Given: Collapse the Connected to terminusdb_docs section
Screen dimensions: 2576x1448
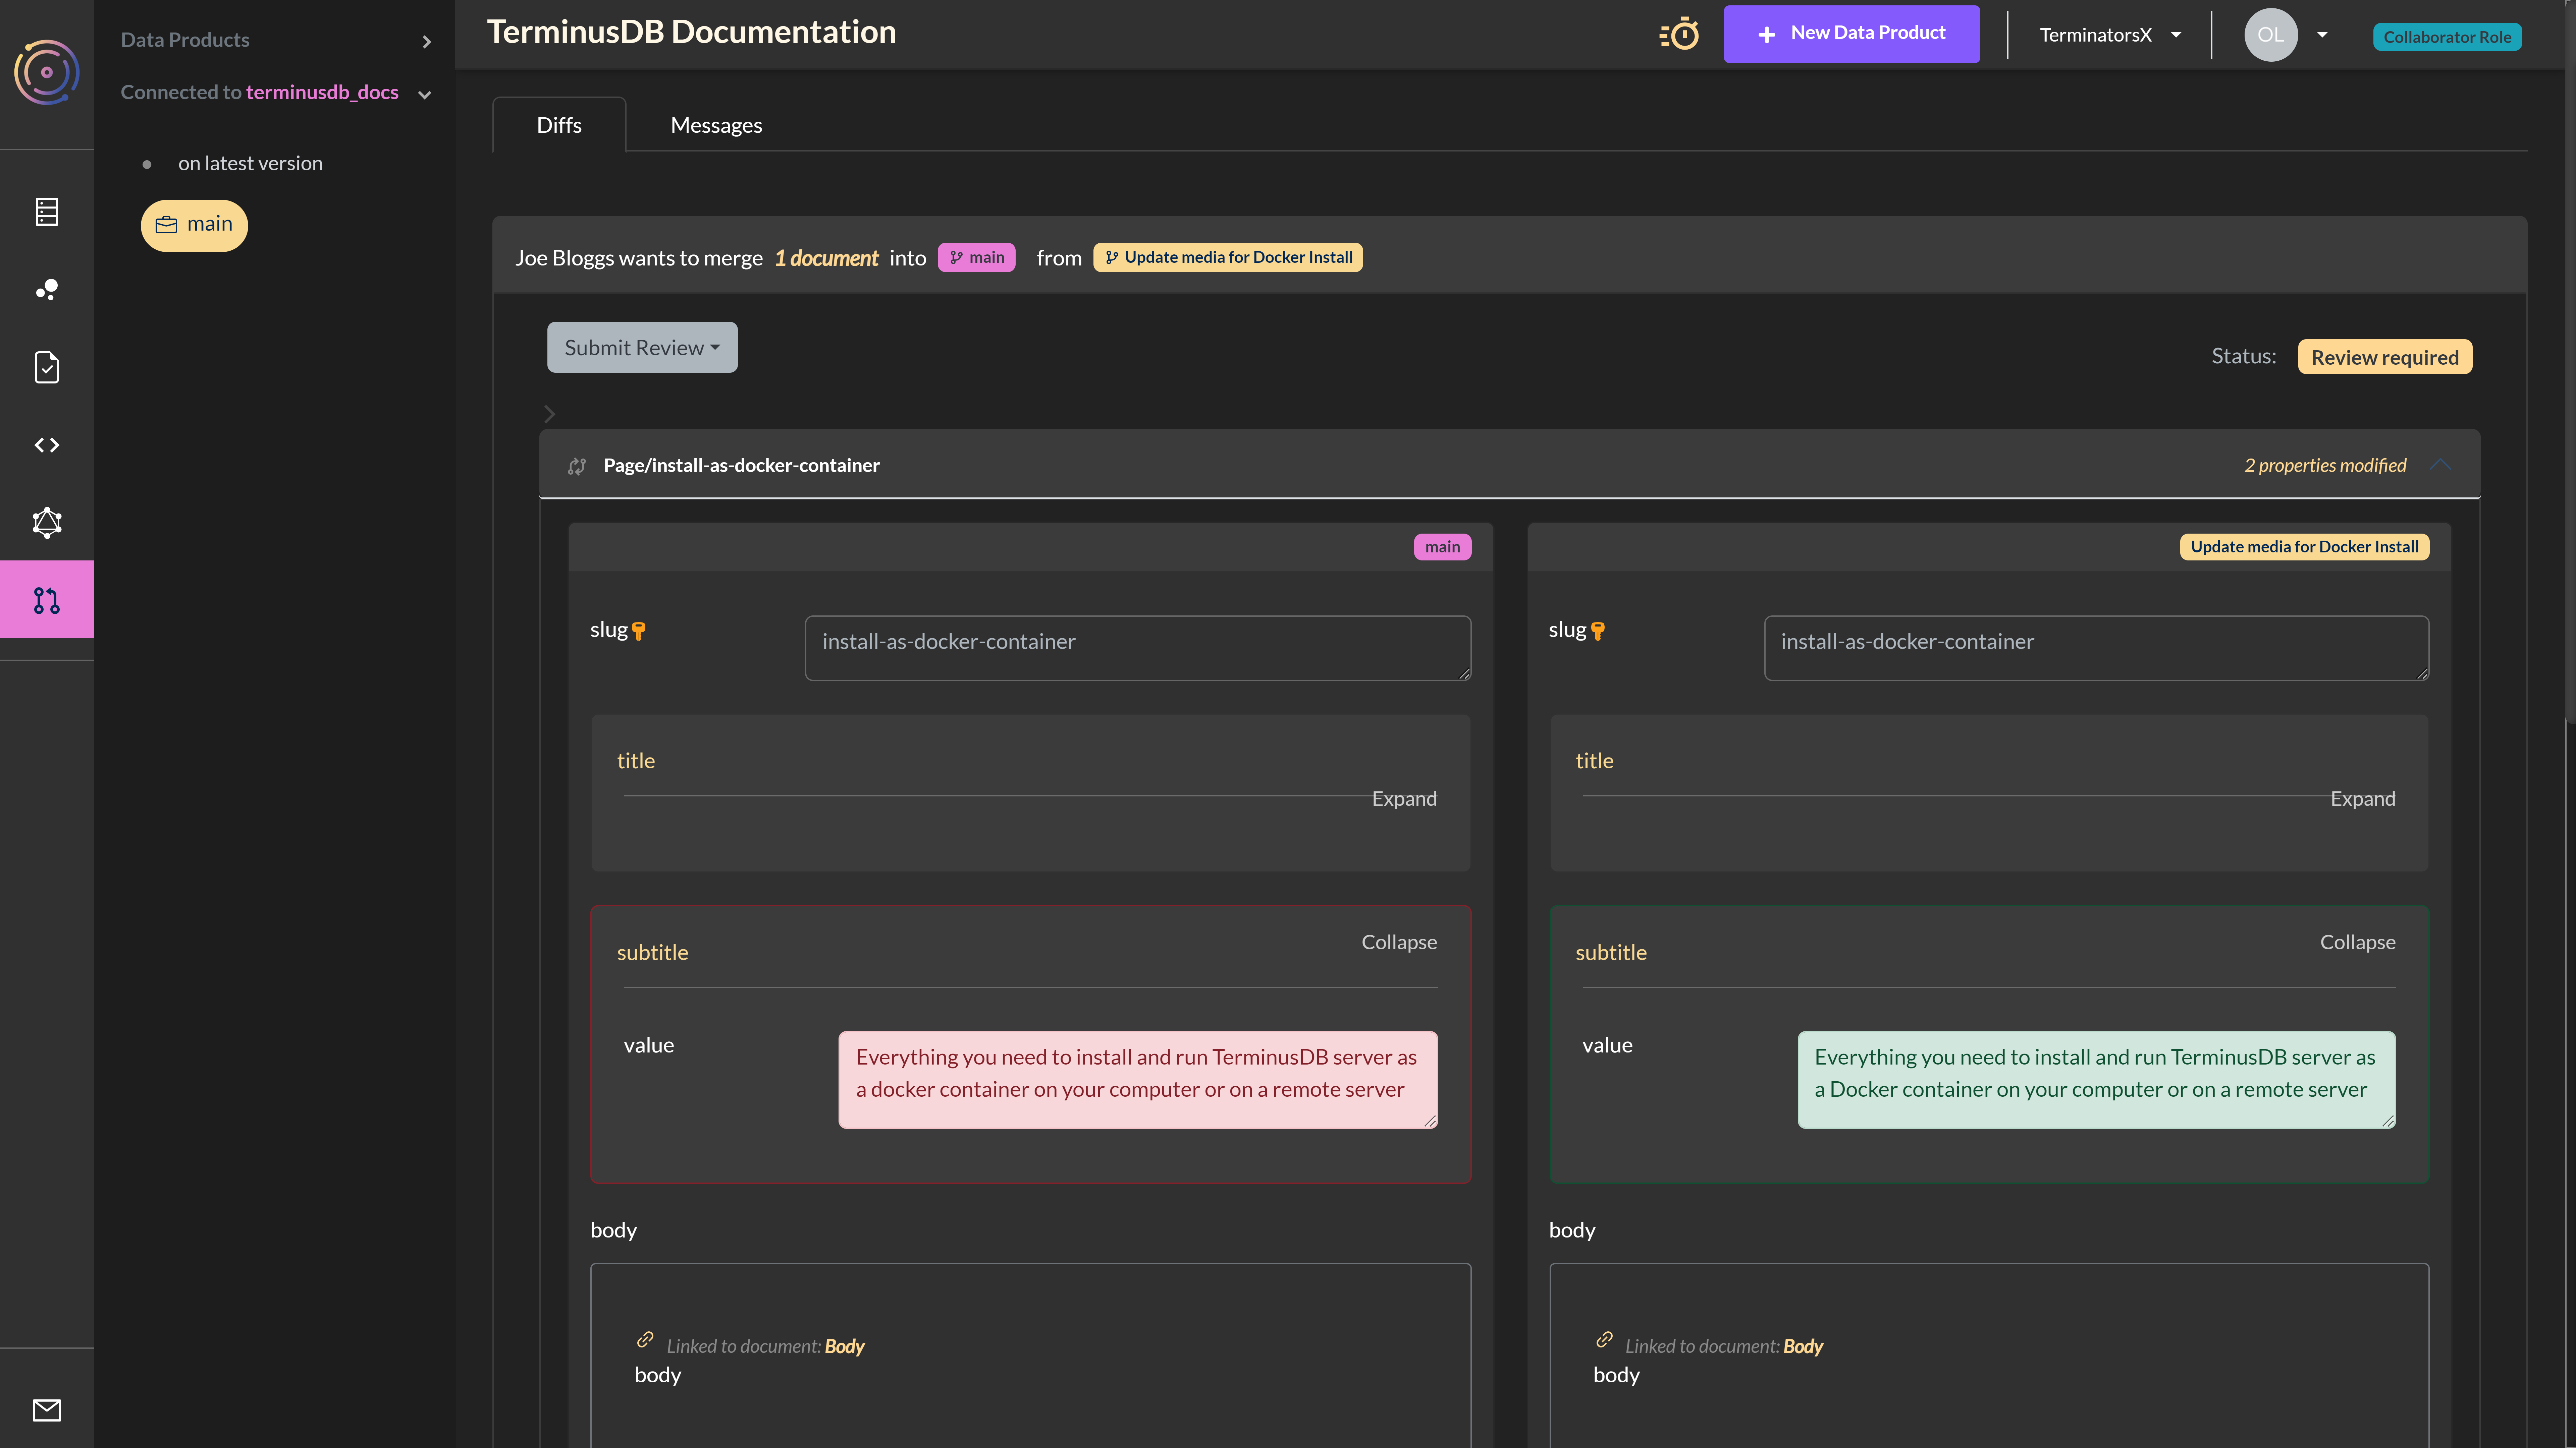Looking at the screenshot, I should point(425,95).
